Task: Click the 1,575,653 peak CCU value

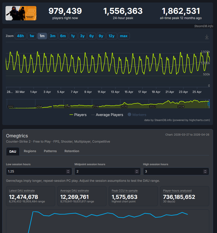Action: (125, 197)
